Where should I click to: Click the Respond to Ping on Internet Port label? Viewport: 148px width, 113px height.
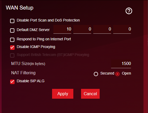pos(44,39)
